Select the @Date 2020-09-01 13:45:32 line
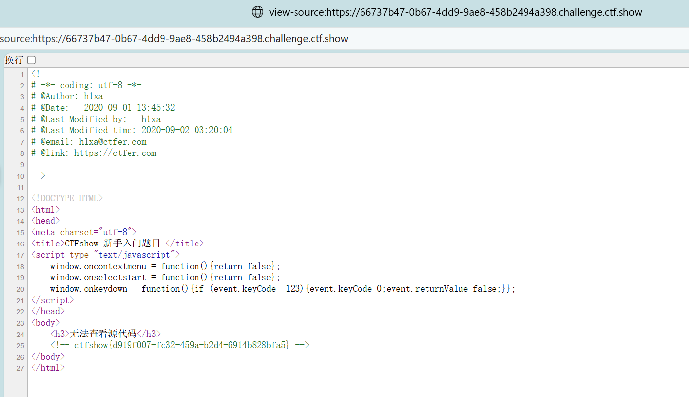This screenshot has width=689, height=397. click(103, 108)
